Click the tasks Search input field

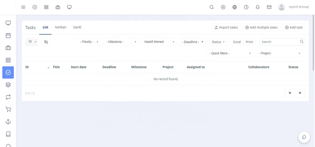coord(280,42)
